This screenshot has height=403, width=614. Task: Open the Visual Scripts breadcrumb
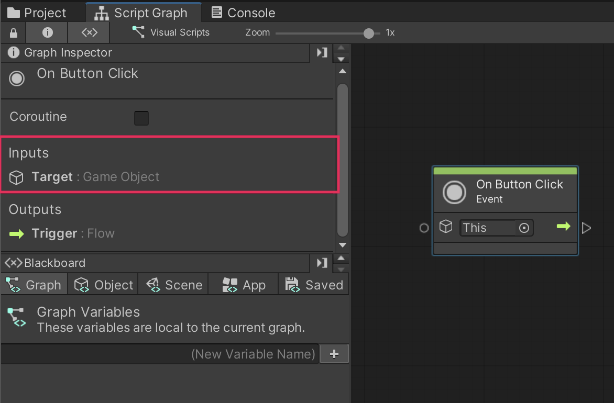click(171, 32)
